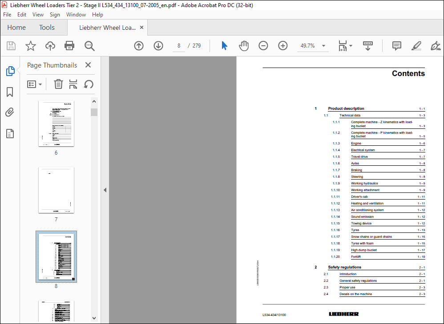Switch to the Home tab

pos(16,28)
